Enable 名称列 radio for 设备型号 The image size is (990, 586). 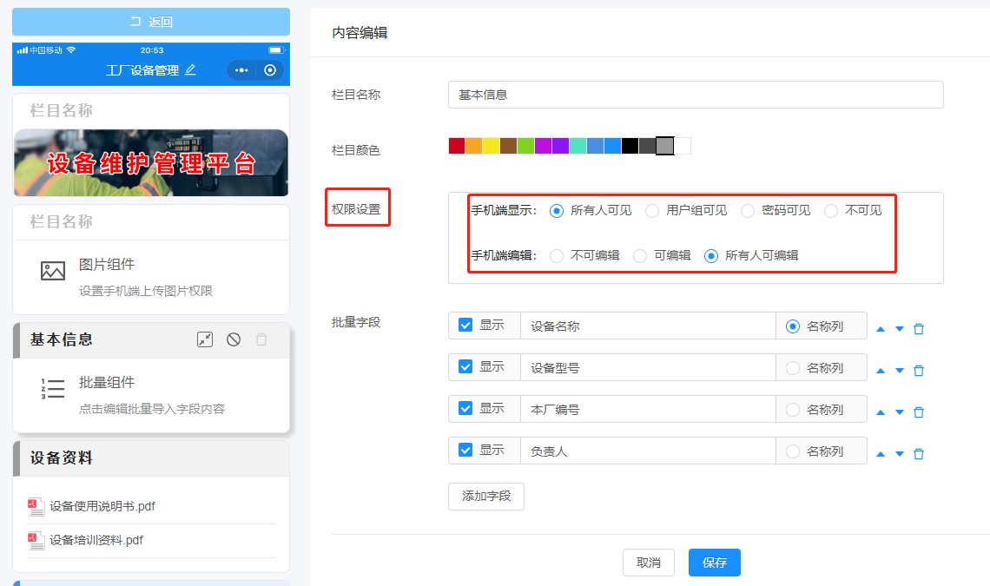[791, 367]
